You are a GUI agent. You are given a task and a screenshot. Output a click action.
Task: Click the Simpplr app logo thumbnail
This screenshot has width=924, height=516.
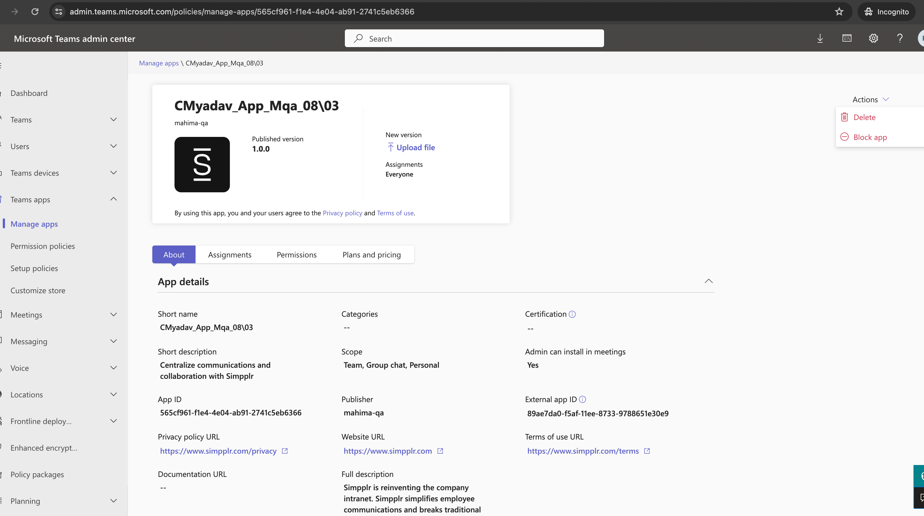pos(202,164)
